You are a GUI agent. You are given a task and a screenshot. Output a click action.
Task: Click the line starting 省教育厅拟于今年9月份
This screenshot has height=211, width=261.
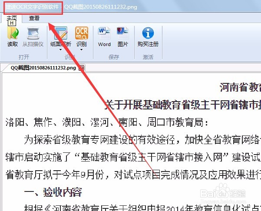133,175
